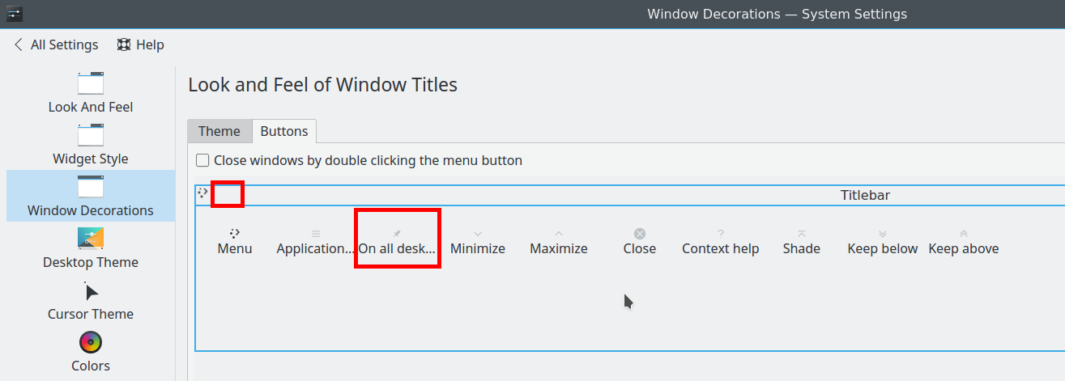Go back to All Settings
The width and height of the screenshot is (1065, 381).
(57, 45)
